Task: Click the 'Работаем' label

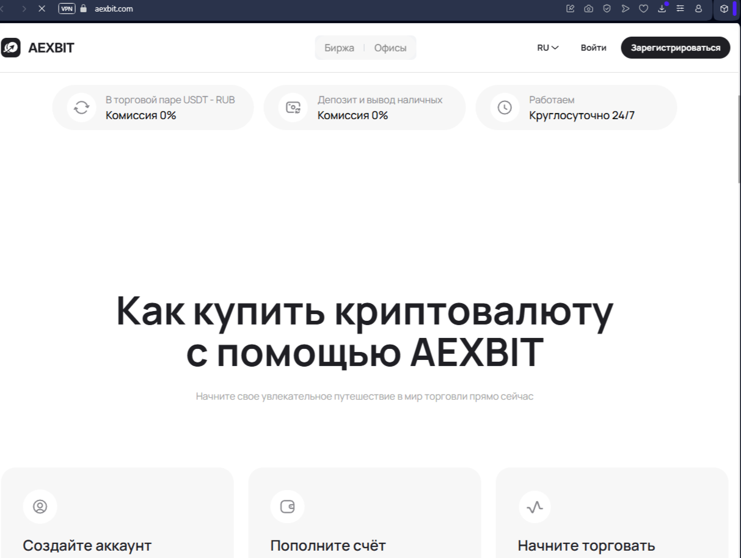Action: [x=552, y=100]
